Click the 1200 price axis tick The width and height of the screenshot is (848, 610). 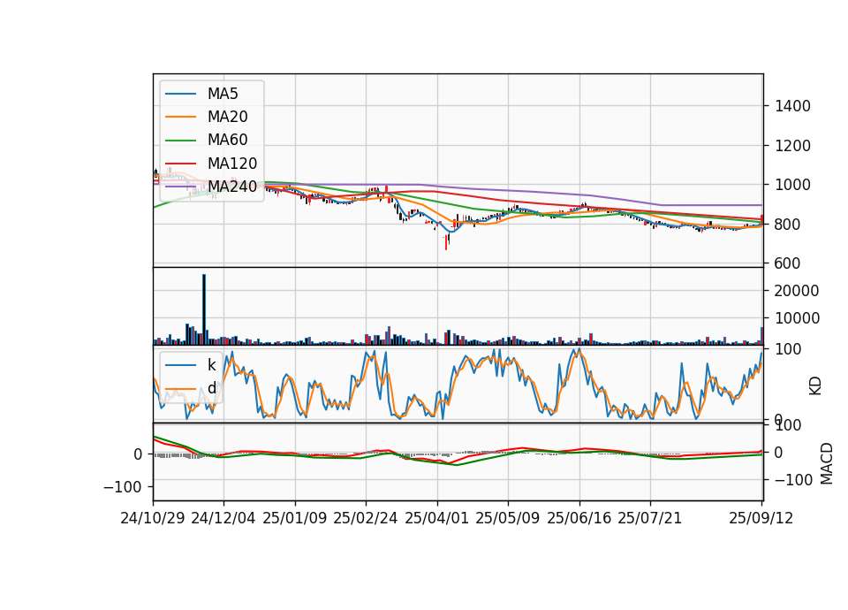[x=792, y=146]
